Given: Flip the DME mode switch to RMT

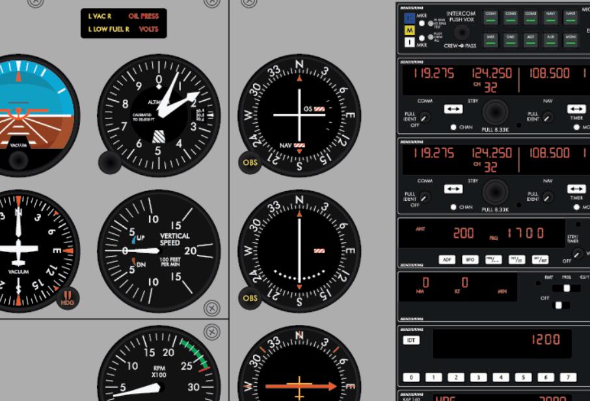Looking at the screenshot, I should 556,288.
